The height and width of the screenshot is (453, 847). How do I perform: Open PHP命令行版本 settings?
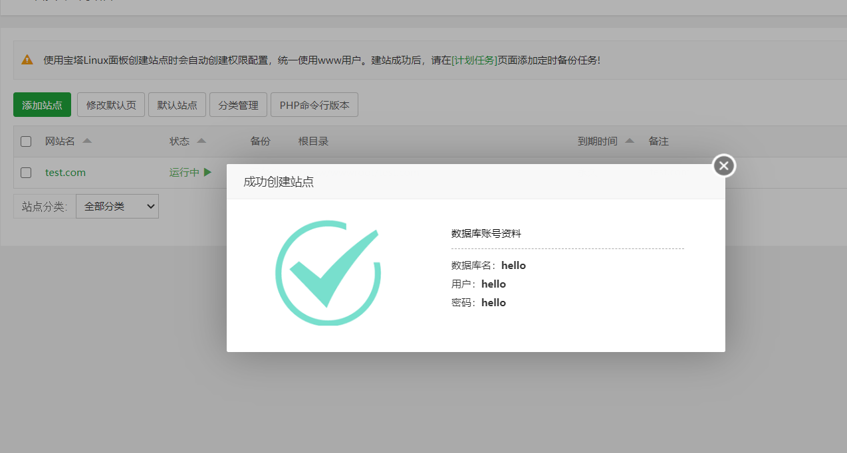click(314, 105)
